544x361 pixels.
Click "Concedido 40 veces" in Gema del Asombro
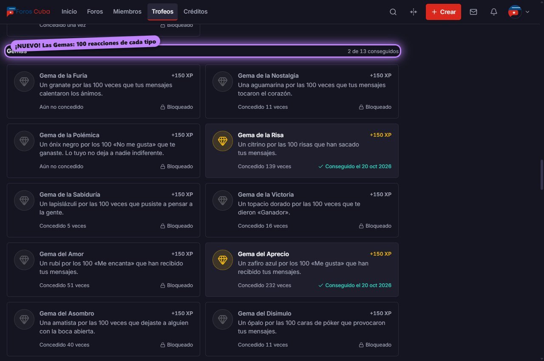pos(64,345)
